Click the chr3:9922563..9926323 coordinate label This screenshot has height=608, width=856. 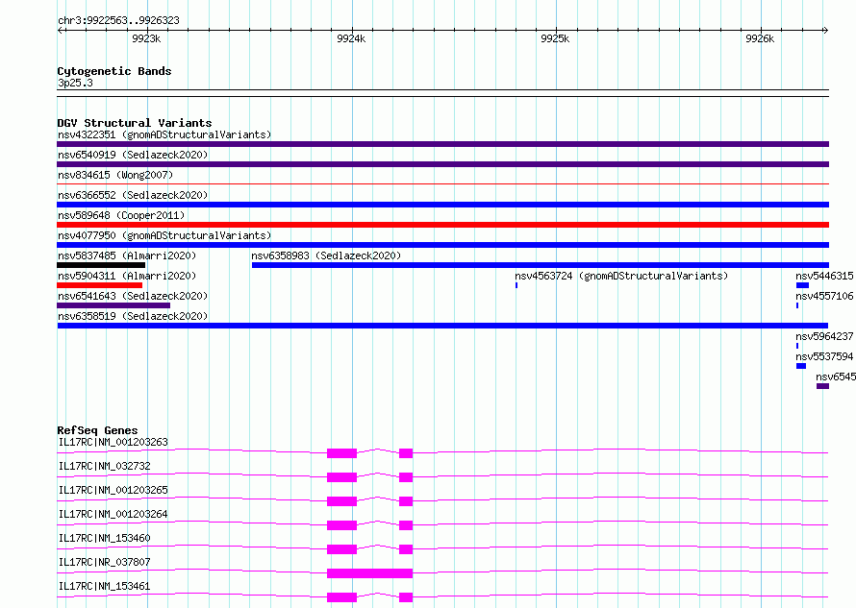pyautogui.click(x=118, y=20)
